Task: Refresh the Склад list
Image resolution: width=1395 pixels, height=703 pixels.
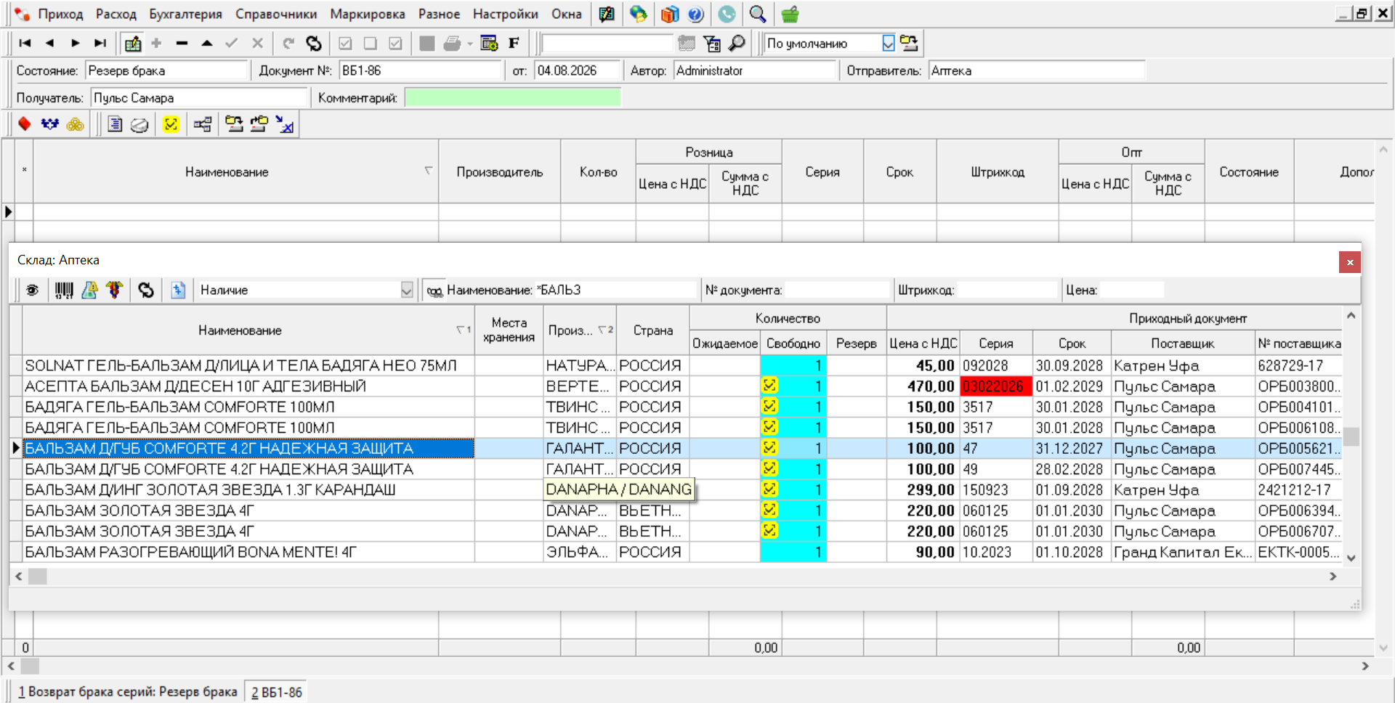Action: point(146,290)
